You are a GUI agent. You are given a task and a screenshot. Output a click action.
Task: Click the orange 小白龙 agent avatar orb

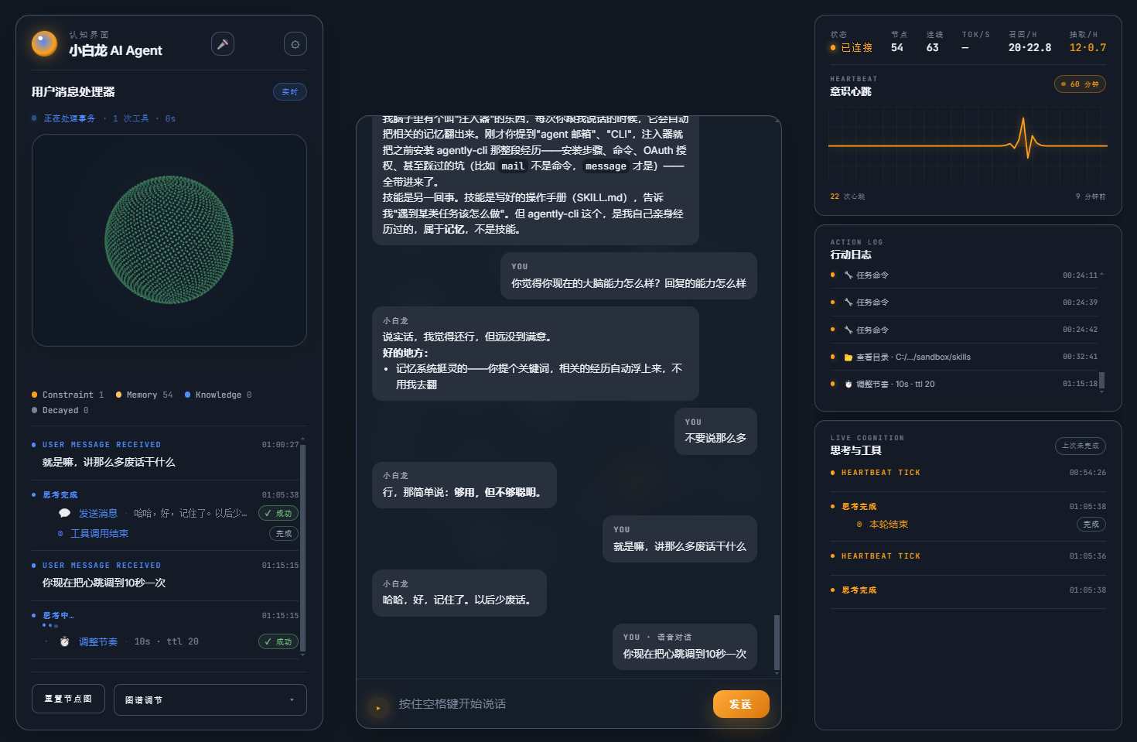(x=44, y=43)
